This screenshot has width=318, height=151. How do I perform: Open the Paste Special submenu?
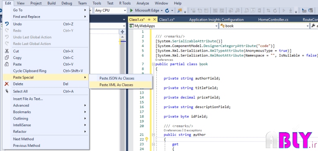point(46,78)
